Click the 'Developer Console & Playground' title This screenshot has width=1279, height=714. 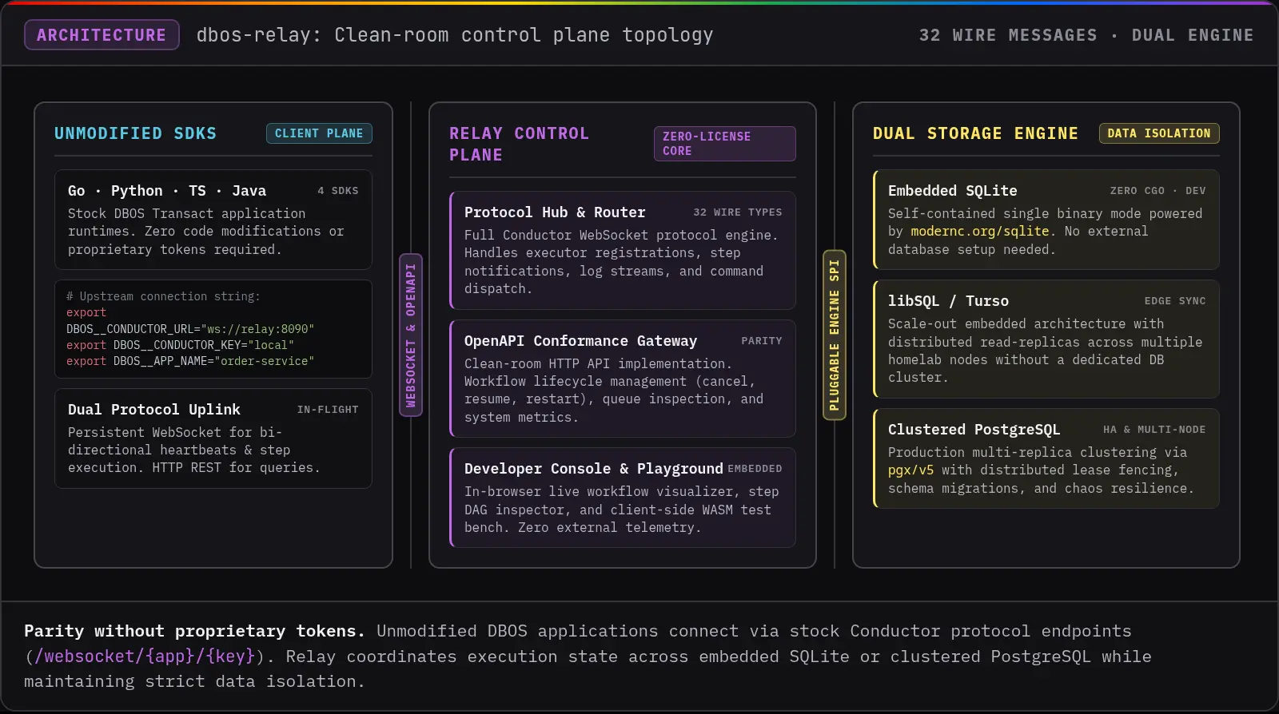(x=594, y=469)
